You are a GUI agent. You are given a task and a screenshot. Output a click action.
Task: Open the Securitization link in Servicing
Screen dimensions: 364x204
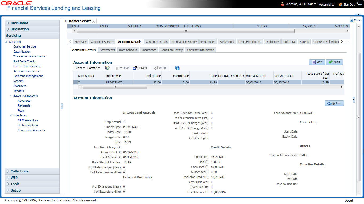click(22, 52)
